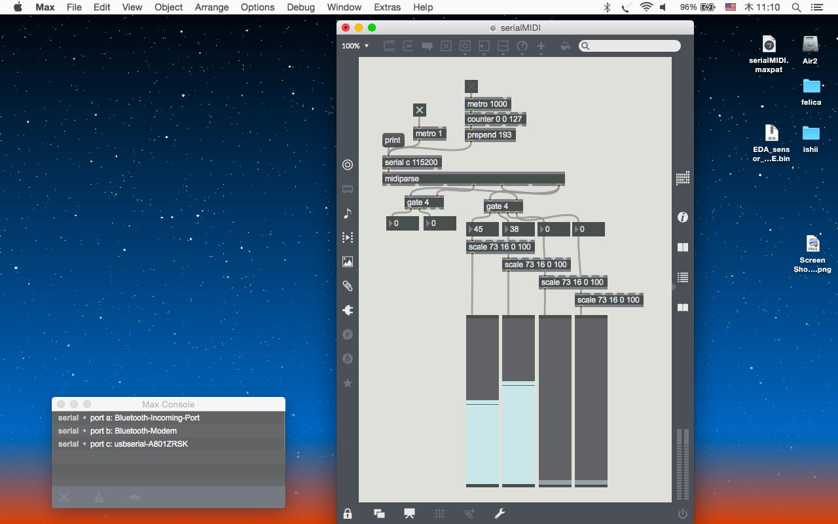Select the prepend 193 object
Screen dimensions: 838x524
coord(490,135)
